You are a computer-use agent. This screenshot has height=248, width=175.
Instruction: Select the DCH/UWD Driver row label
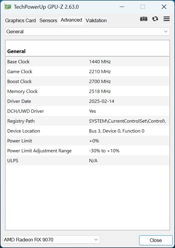click(x=26, y=111)
